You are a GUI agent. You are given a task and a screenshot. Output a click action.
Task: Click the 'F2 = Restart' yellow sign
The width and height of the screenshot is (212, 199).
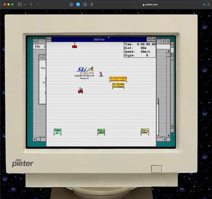[x=118, y=86]
